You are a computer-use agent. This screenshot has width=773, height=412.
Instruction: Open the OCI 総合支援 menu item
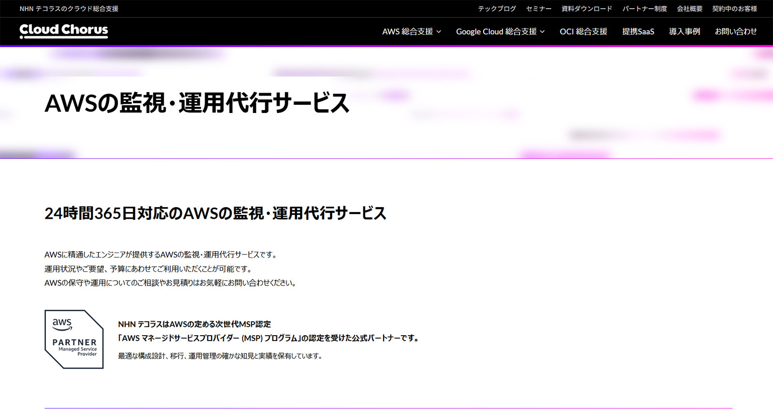583,31
